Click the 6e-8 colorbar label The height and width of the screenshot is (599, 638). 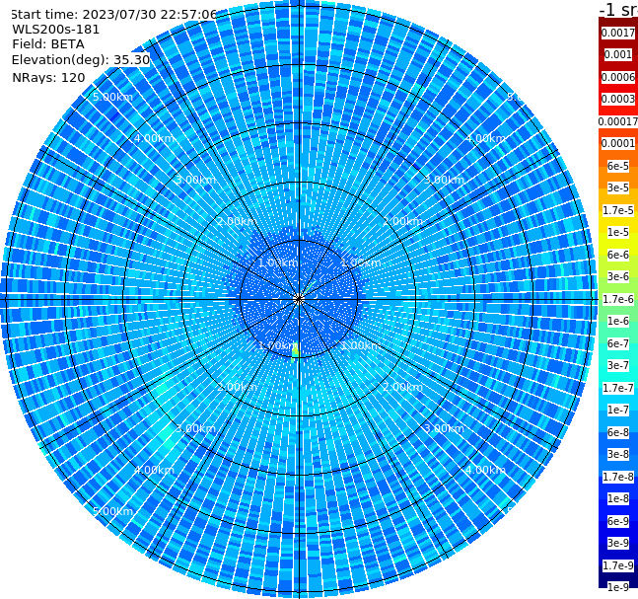coord(618,432)
